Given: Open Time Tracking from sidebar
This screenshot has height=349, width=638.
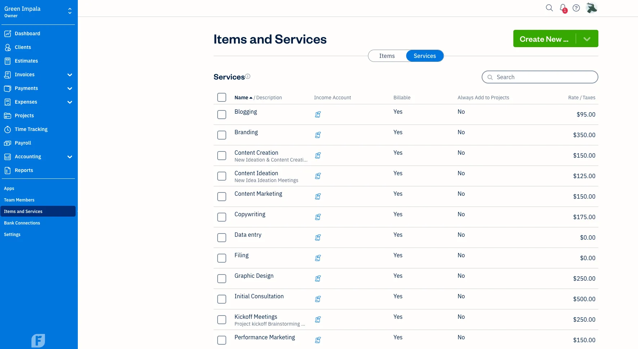Looking at the screenshot, I should pyautogui.click(x=31, y=129).
